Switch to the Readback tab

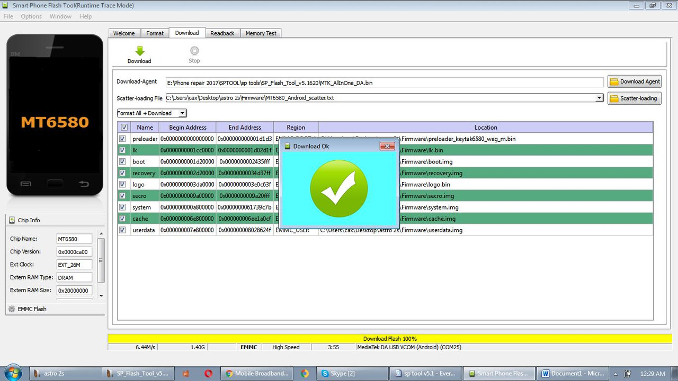click(x=222, y=33)
